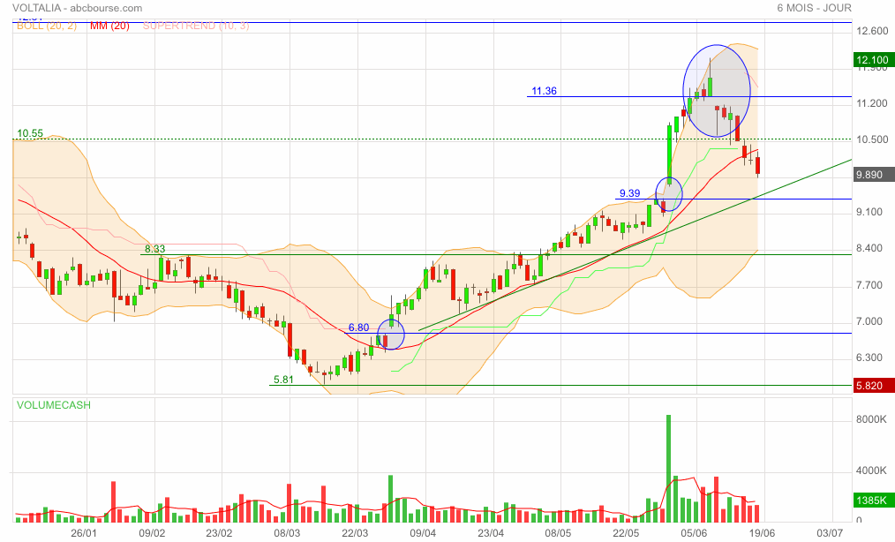Click the 9.100 price axis label

[872, 212]
